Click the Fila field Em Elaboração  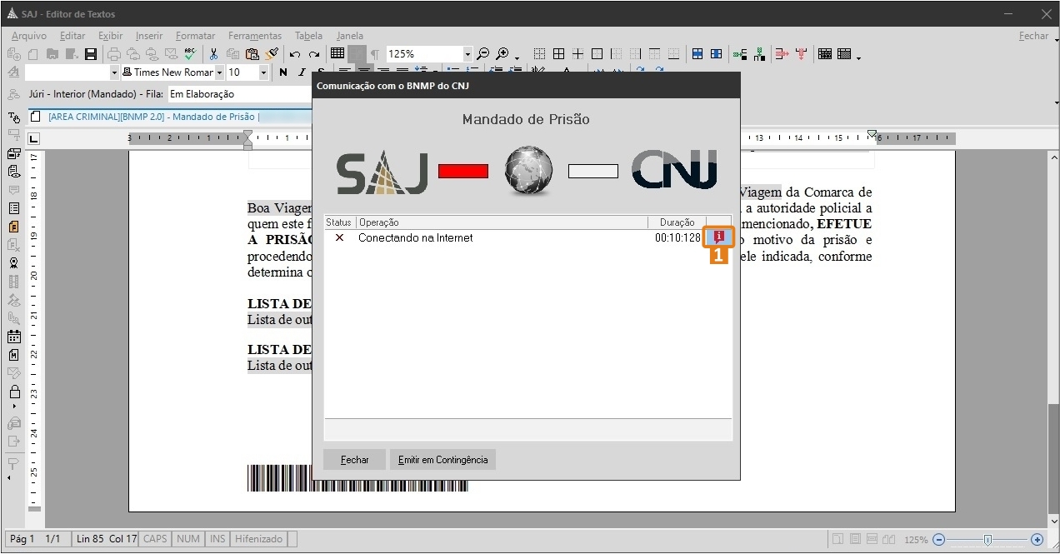[x=240, y=94]
